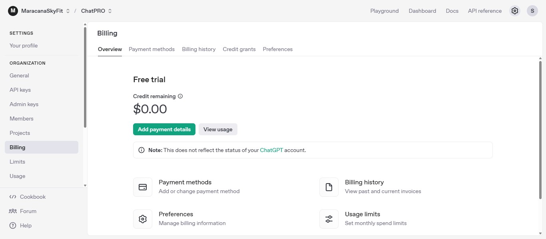Click the info icon in the Note banner
546x239 pixels.
click(x=141, y=150)
